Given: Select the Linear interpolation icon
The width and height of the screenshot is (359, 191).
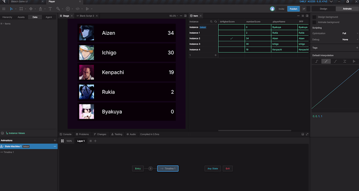Looking at the screenshot, I should click(326, 61).
